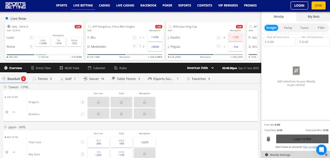Click locked Dragons Total cell
Image resolution: width=330 pixels, height=158 pixels.
[121, 102]
